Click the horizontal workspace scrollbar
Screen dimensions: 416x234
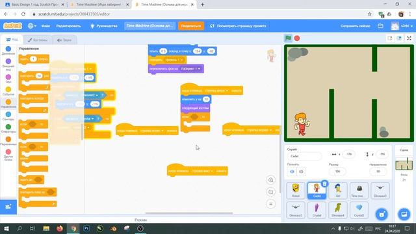tap(189, 213)
